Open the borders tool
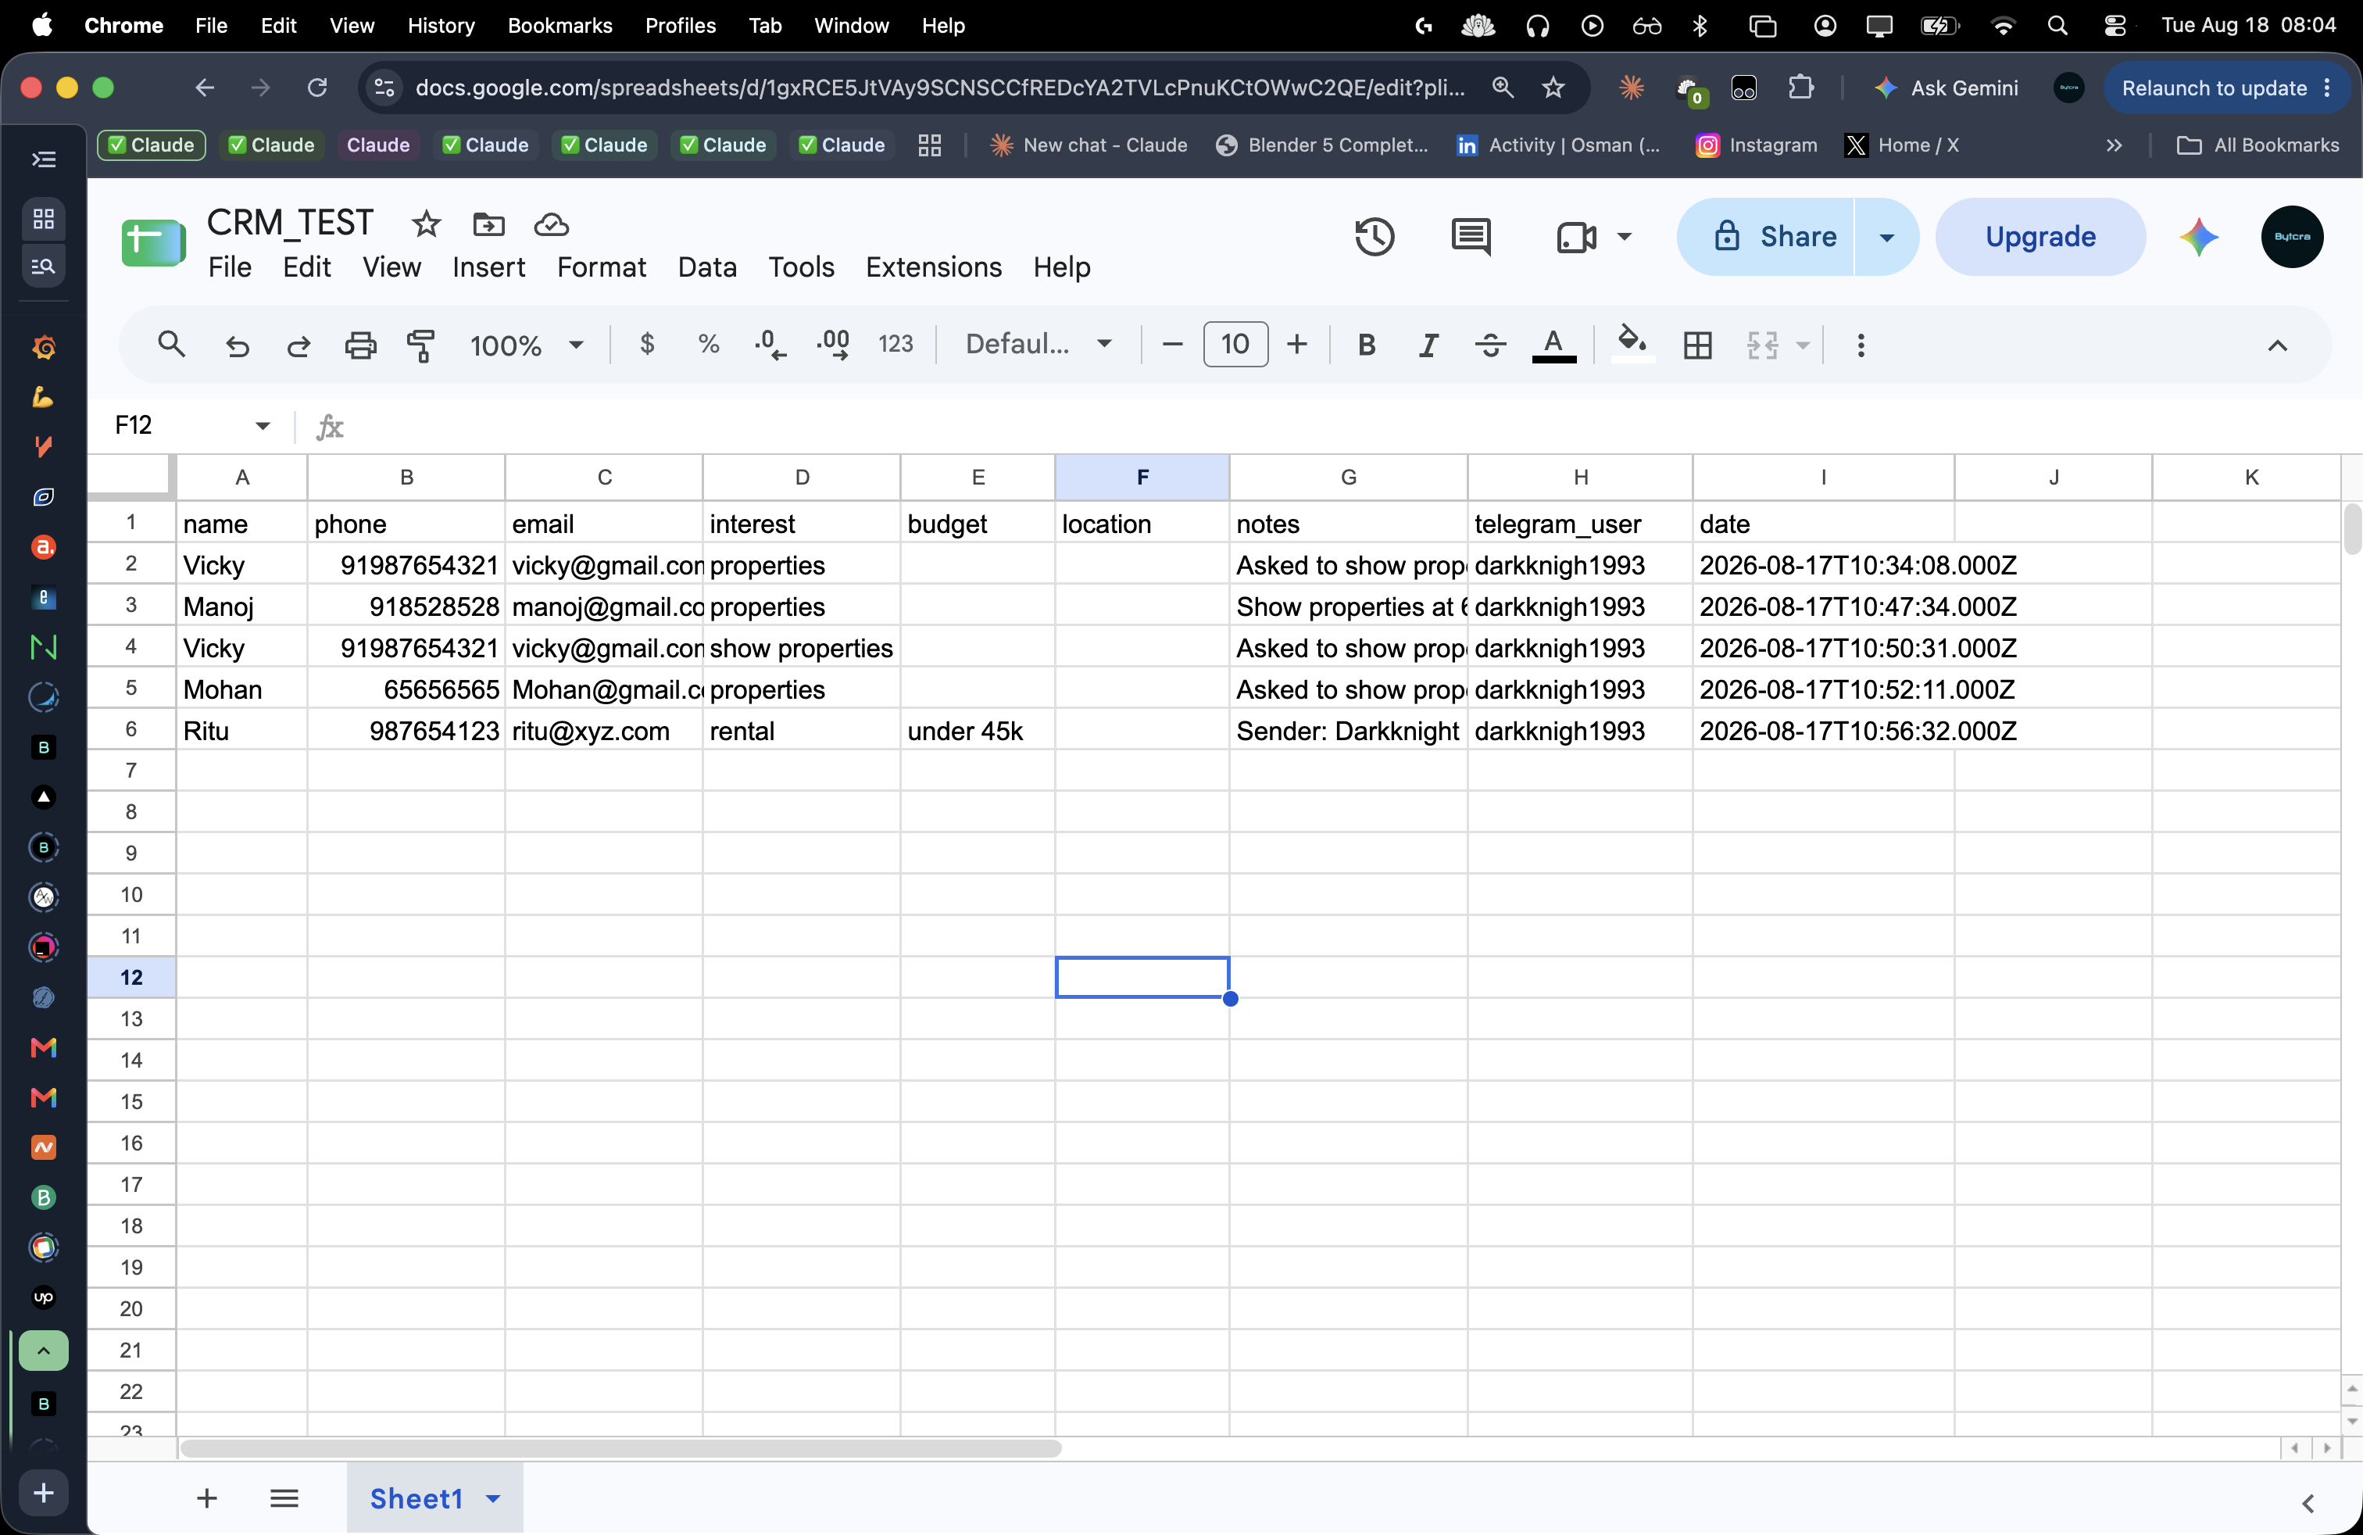 1698,345
